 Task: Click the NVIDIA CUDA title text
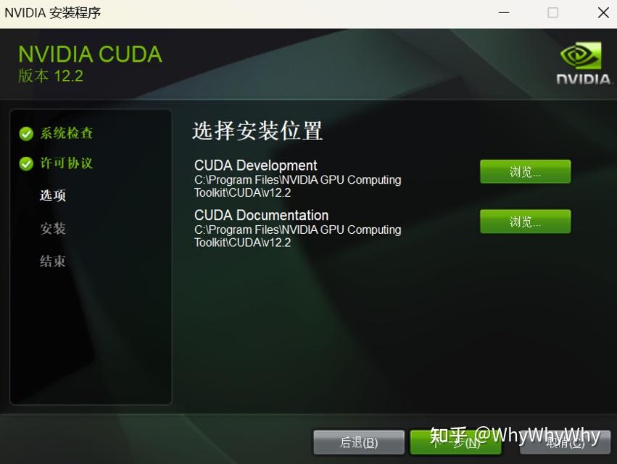(90, 54)
